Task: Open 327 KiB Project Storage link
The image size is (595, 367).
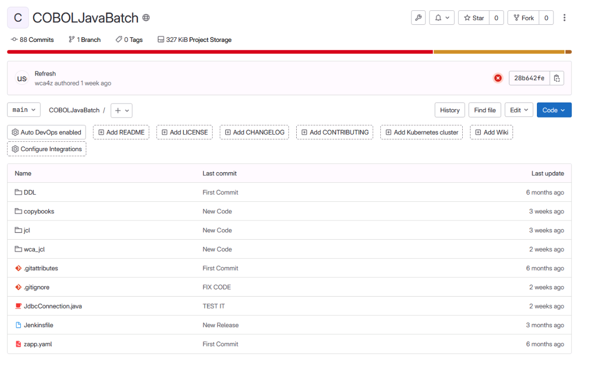Action: point(195,40)
